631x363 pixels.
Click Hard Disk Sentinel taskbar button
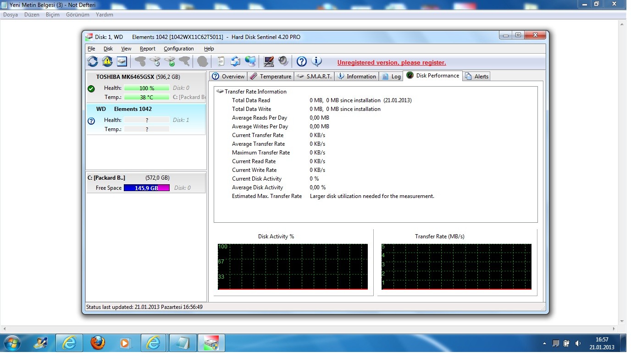pos(211,343)
